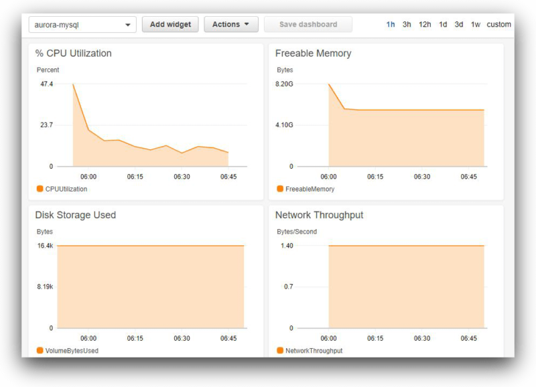Image resolution: width=536 pixels, height=387 pixels.
Task: Toggle the CPUUtilization legend entry
Action: click(67, 189)
